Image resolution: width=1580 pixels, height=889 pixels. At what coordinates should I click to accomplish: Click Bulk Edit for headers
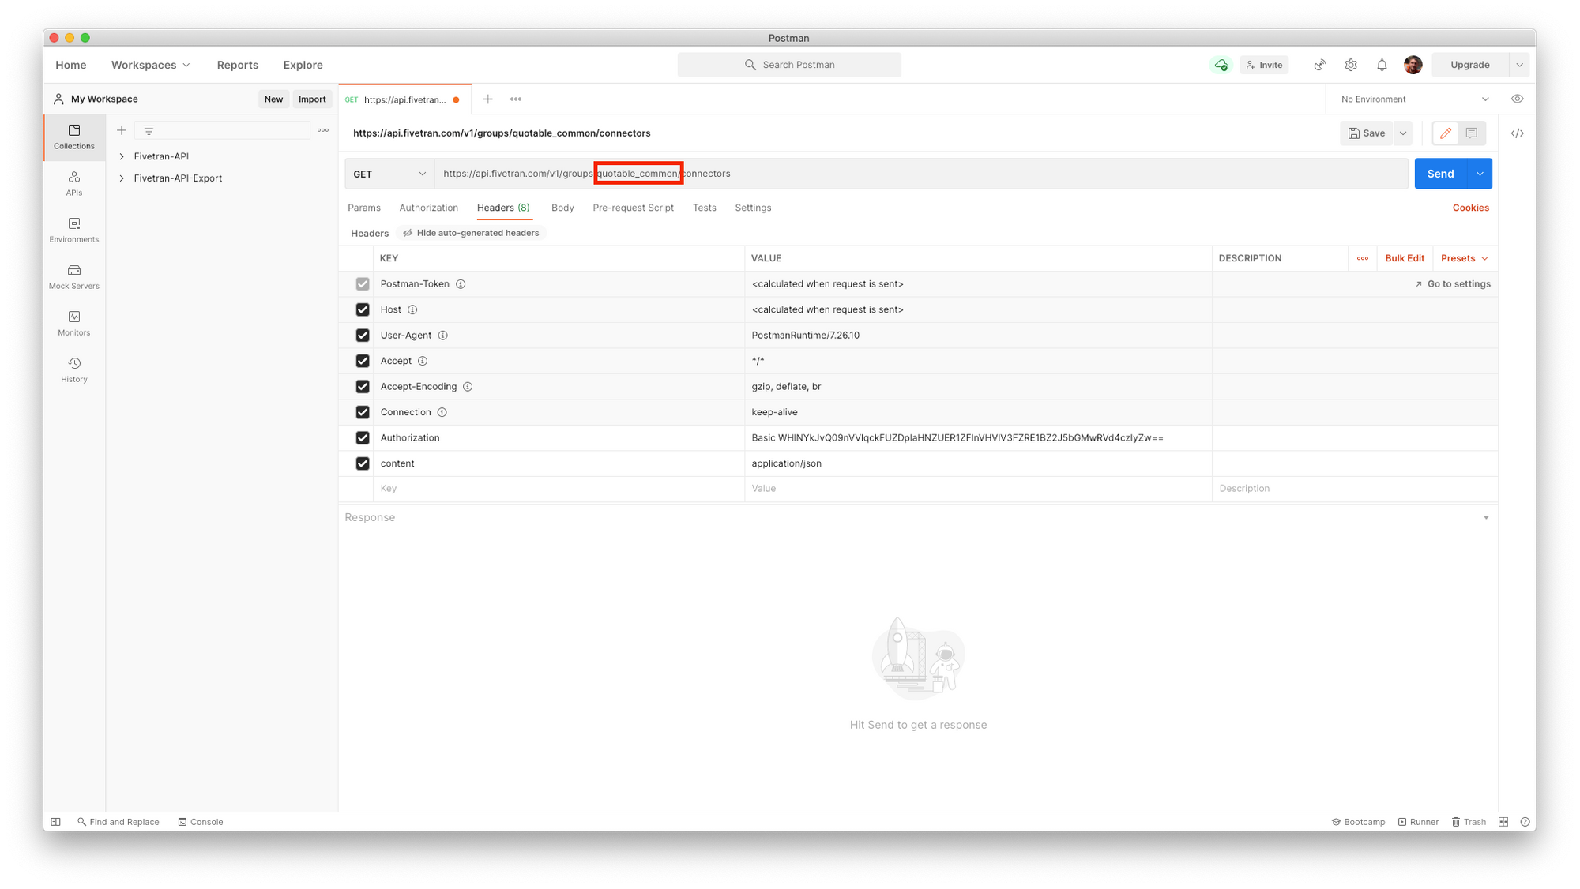1405,258
